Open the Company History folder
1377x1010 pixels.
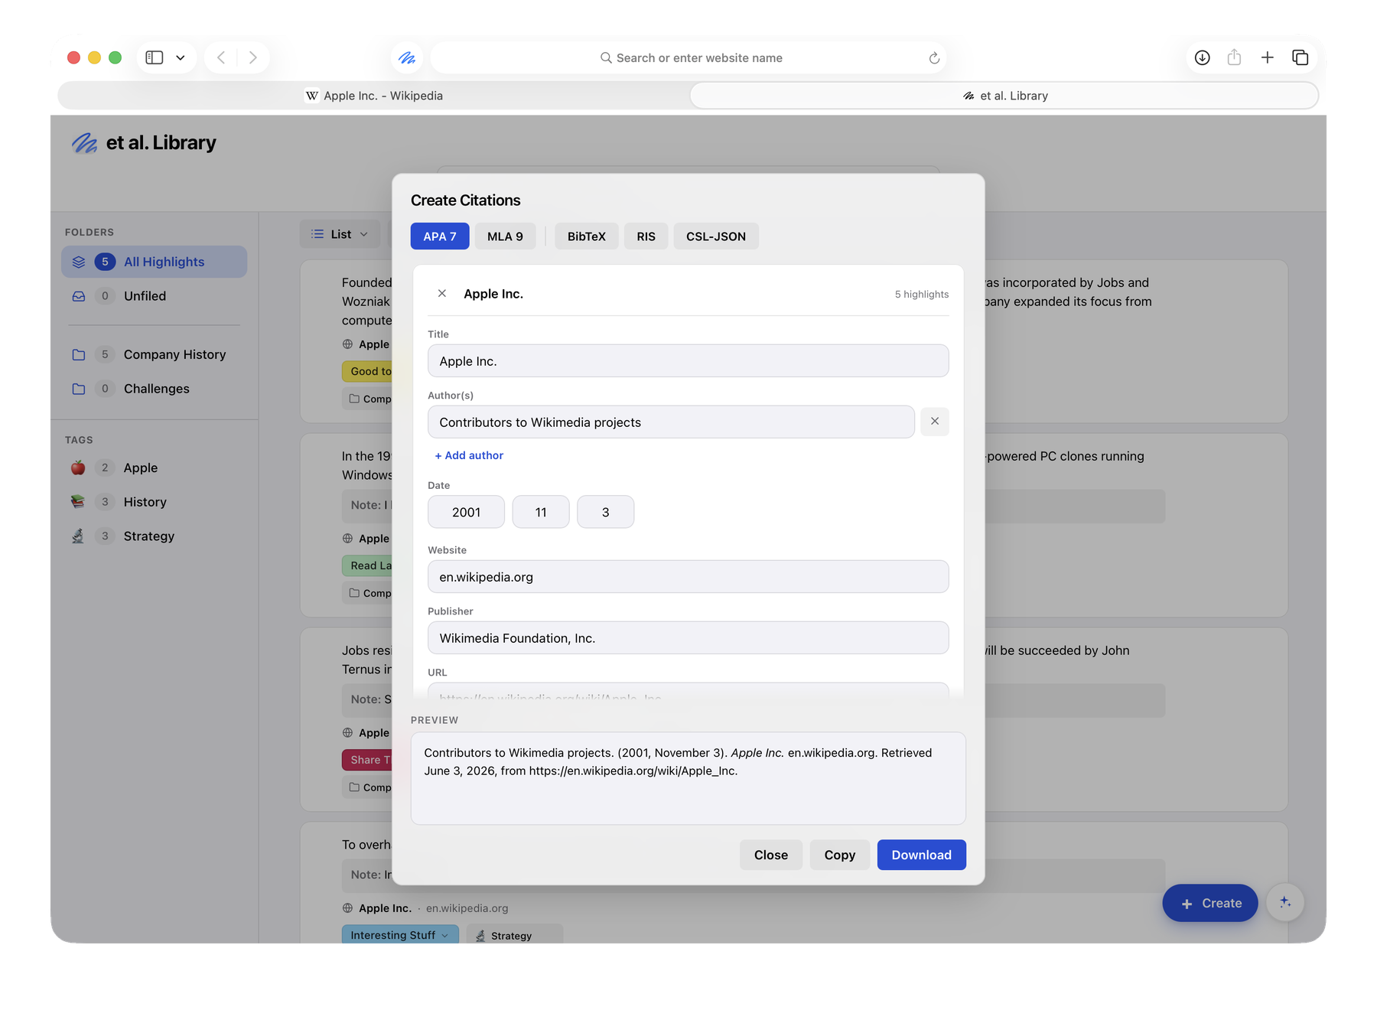[x=154, y=354]
